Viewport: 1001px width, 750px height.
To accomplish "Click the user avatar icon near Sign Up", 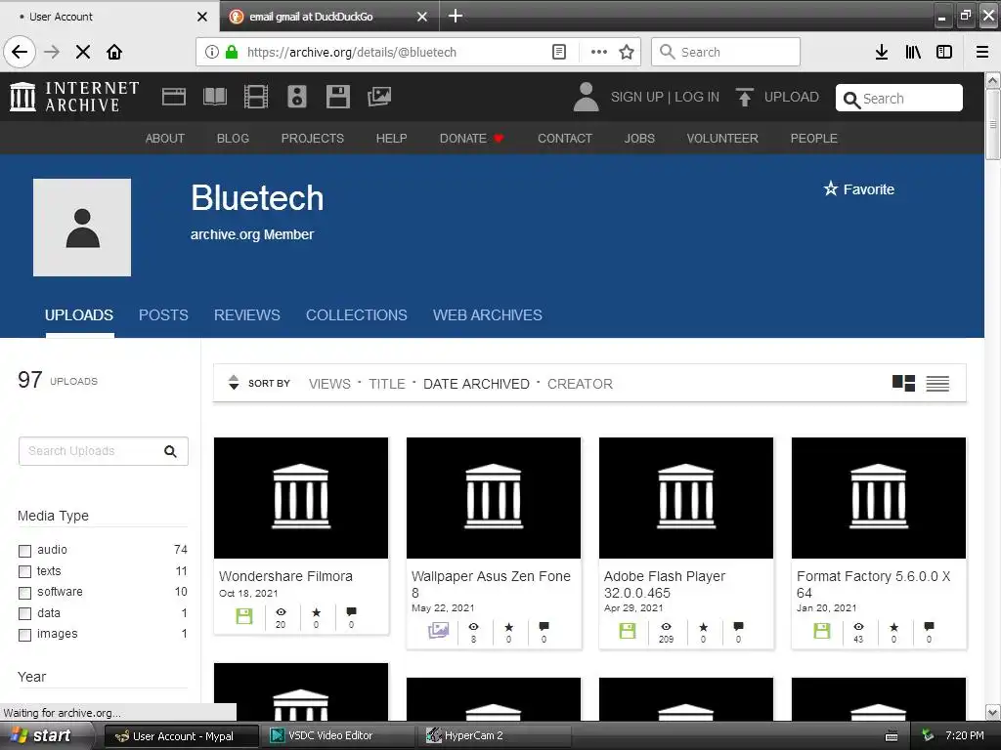I will pyautogui.click(x=586, y=97).
